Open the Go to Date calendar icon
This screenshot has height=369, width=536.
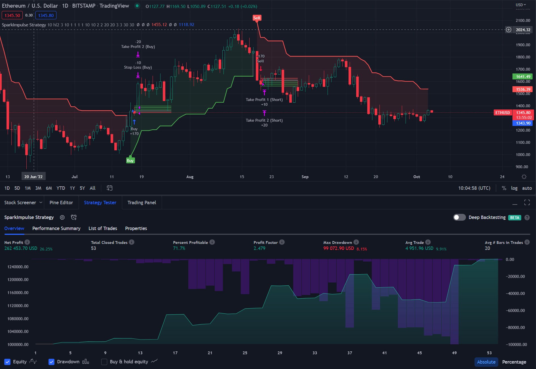click(x=109, y=188)
